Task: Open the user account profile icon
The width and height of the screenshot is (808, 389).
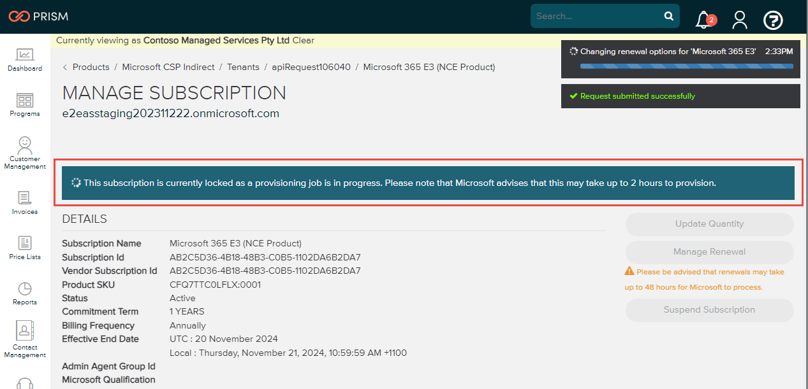Action: click(x=740, y=20)
